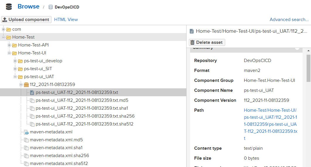Click the maven-metadata.xml.sha256 file icon
The image size is (311, 167).
[26, 156]
